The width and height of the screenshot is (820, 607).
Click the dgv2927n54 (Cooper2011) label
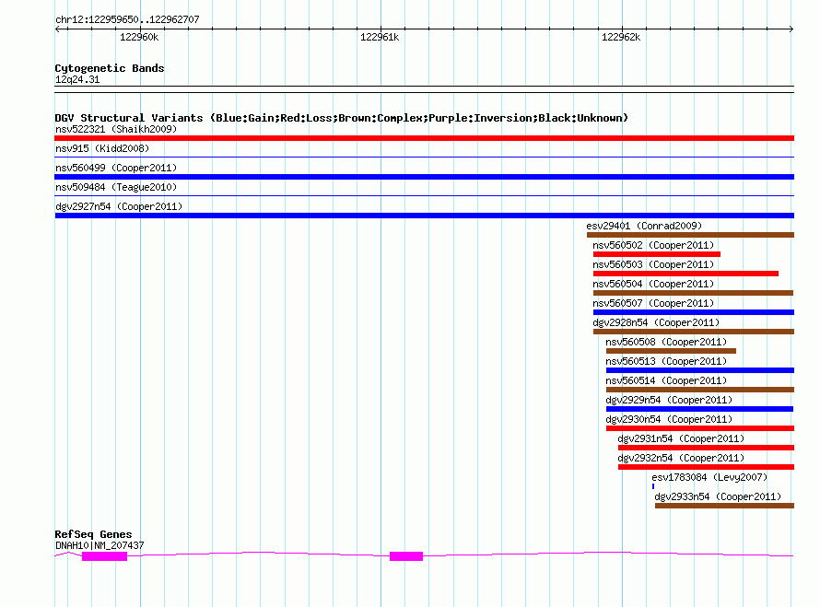click(119, 206)
